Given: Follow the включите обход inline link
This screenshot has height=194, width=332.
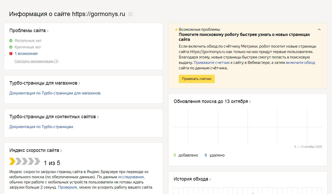Looking at the screenshot, I should point(300,63).
